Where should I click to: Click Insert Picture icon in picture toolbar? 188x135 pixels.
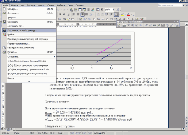119,25
